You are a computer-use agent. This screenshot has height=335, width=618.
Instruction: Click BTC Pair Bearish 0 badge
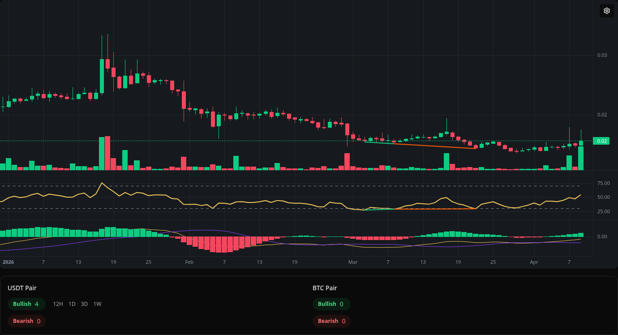tap(332, 321)
